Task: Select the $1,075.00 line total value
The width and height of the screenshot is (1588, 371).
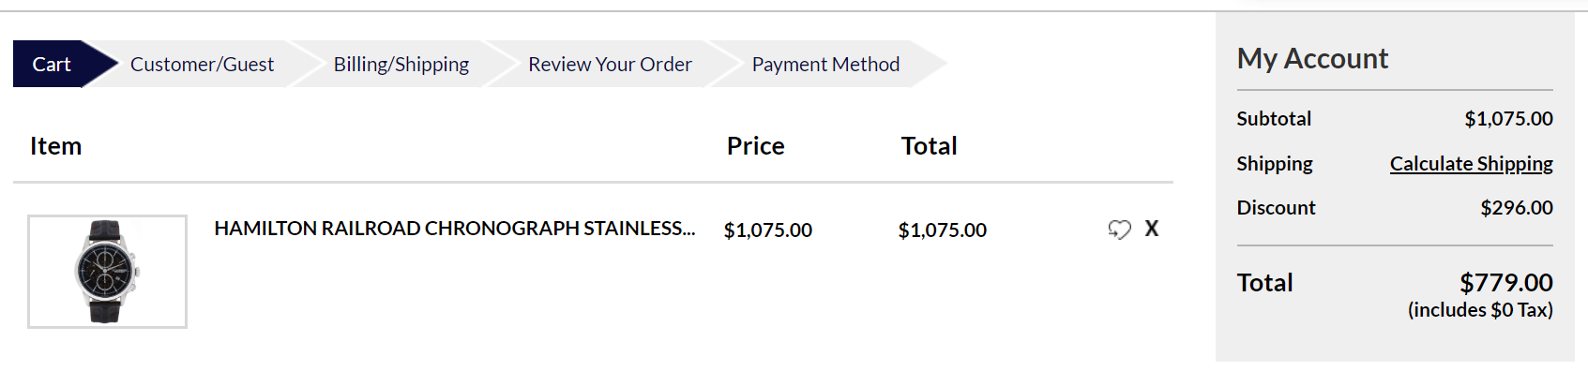Action: point(942,230)
